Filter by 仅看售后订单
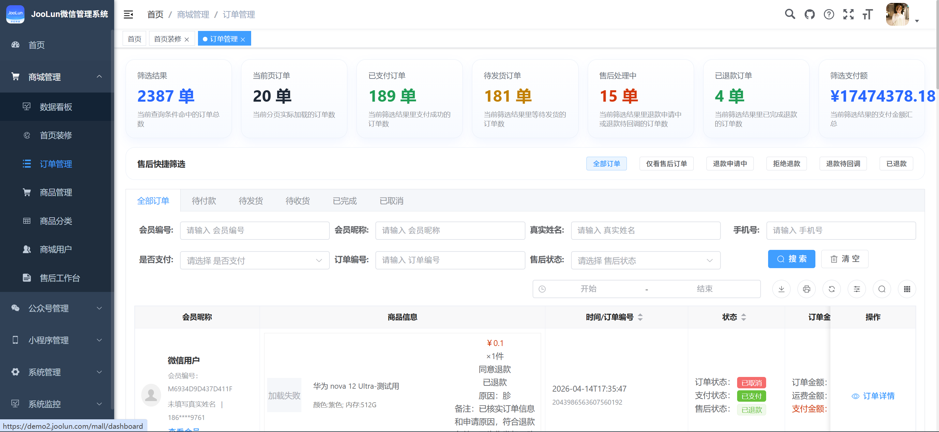The image size is (939, 432). click(x=666, y=164)
